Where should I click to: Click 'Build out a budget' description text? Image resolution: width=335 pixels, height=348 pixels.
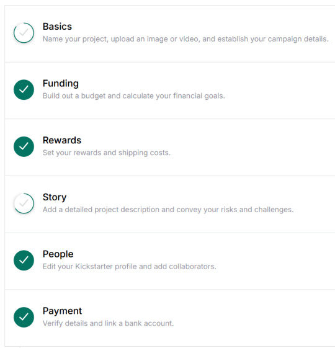pyautogui.click(x=134, y=96)
